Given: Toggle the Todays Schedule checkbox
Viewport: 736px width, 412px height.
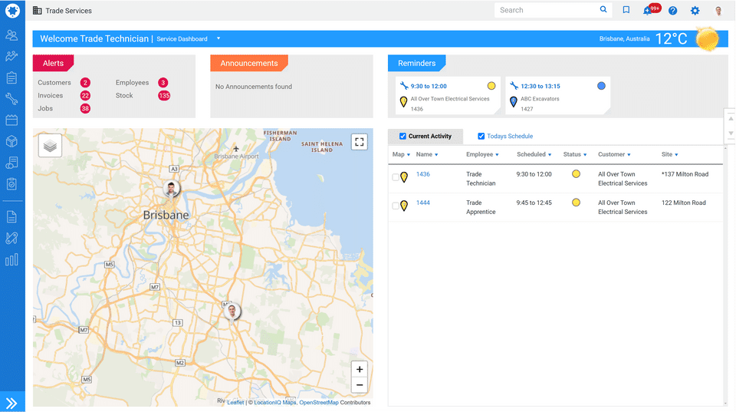Looking at the screenshot, I should [x=481, y=137].
